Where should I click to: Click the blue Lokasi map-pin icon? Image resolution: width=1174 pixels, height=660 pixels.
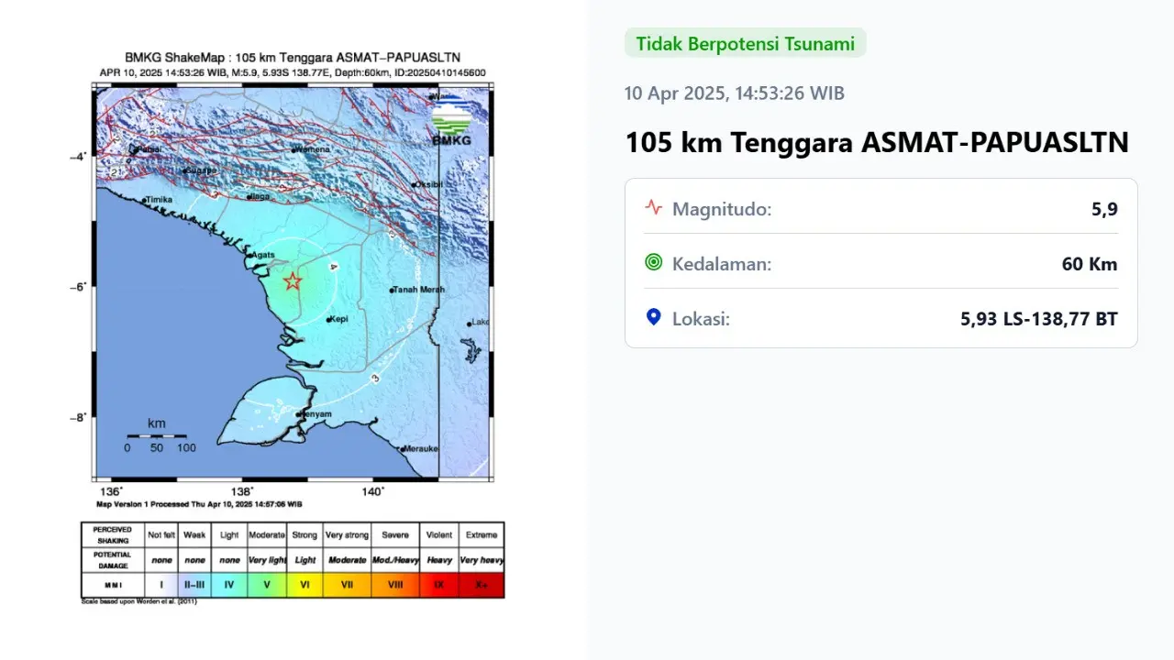click(653, 316)
